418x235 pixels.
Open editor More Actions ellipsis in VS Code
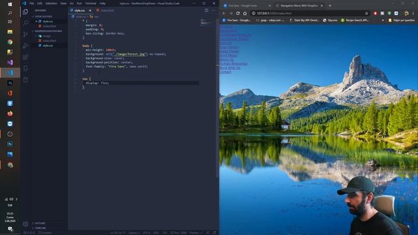click(214, 10)
